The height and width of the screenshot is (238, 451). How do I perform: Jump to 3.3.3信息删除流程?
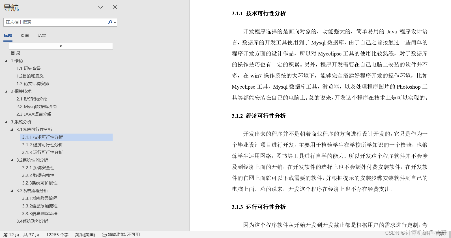tap(40, 214)
